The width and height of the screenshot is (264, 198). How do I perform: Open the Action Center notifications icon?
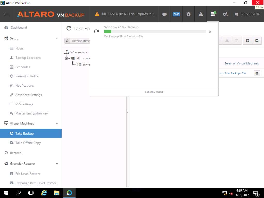tap(256, 193)
